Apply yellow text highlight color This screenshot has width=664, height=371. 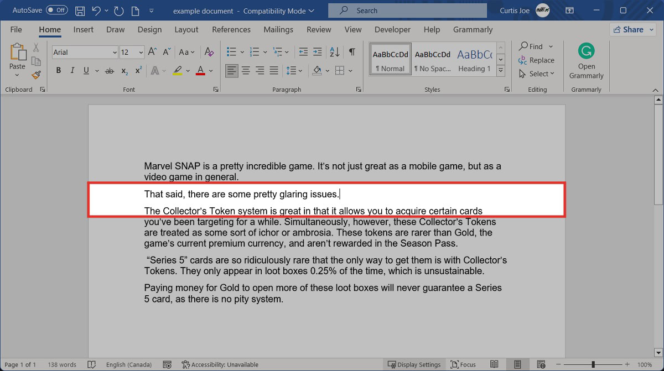coord(177,71)
